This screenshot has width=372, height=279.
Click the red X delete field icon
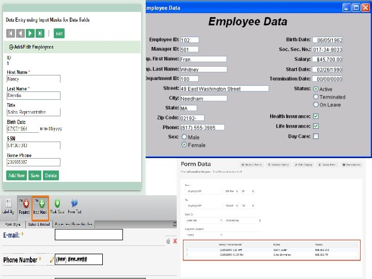[175, 241]
